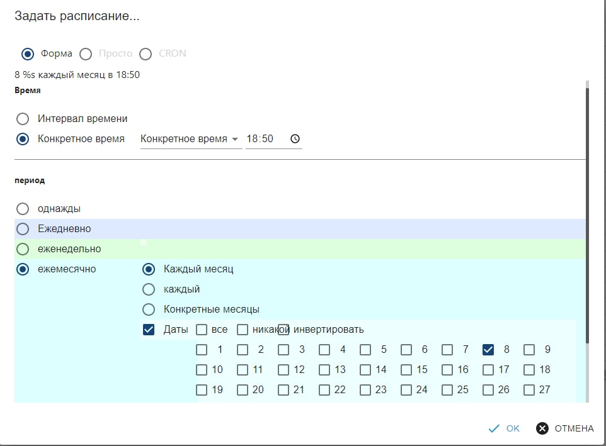
Task: Check date 17 checkbox
Action: [x=488, y=370]
